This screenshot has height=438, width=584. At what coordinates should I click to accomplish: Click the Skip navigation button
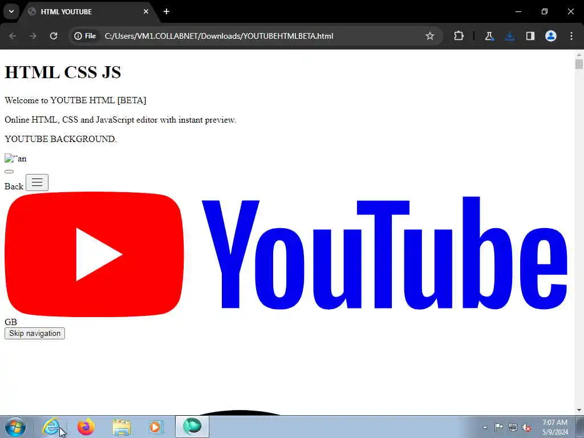35,333
